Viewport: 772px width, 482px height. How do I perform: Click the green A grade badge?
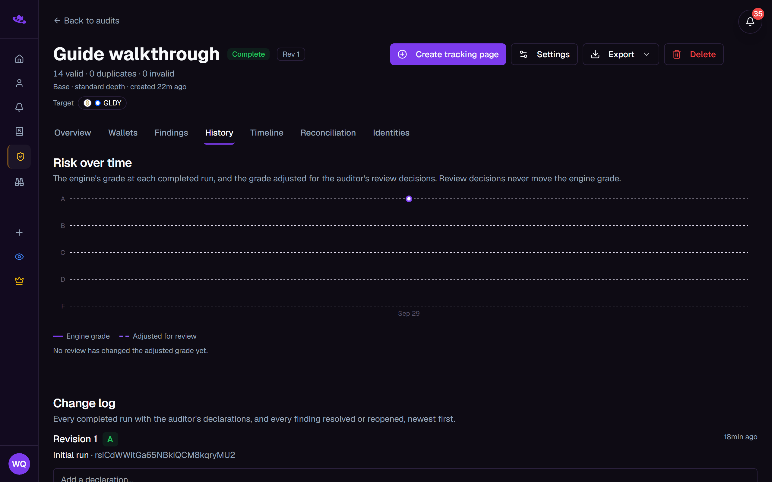[110, 439]
